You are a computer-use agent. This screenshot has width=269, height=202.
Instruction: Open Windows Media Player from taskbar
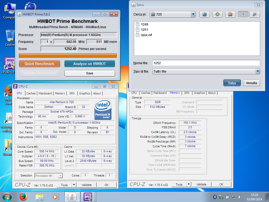55,197
